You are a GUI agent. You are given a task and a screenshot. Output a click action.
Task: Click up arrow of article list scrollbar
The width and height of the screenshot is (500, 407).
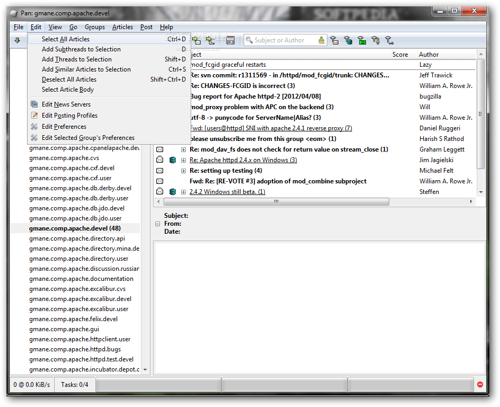(x=481, y=54)
